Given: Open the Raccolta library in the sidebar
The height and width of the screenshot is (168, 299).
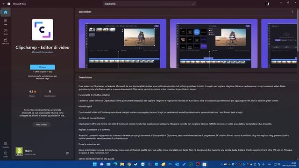Looking at the screenshot, I should pos(6,145).
